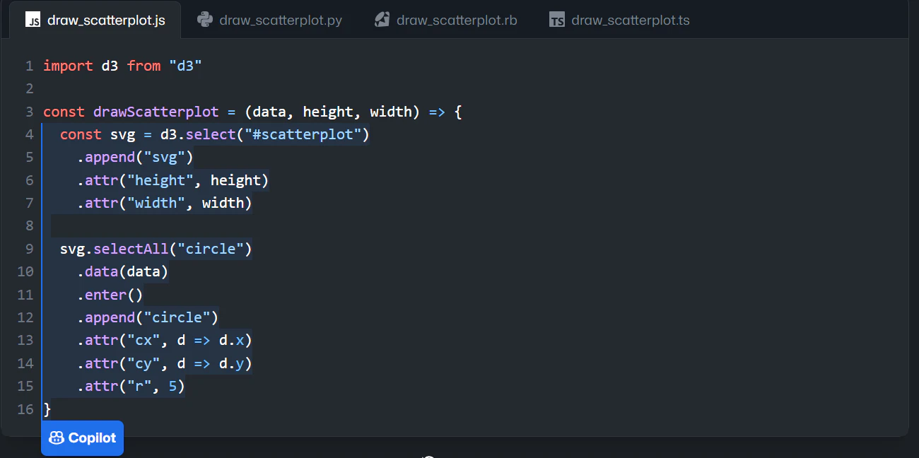Click line number 16 in the gutter

pos(25,409)
